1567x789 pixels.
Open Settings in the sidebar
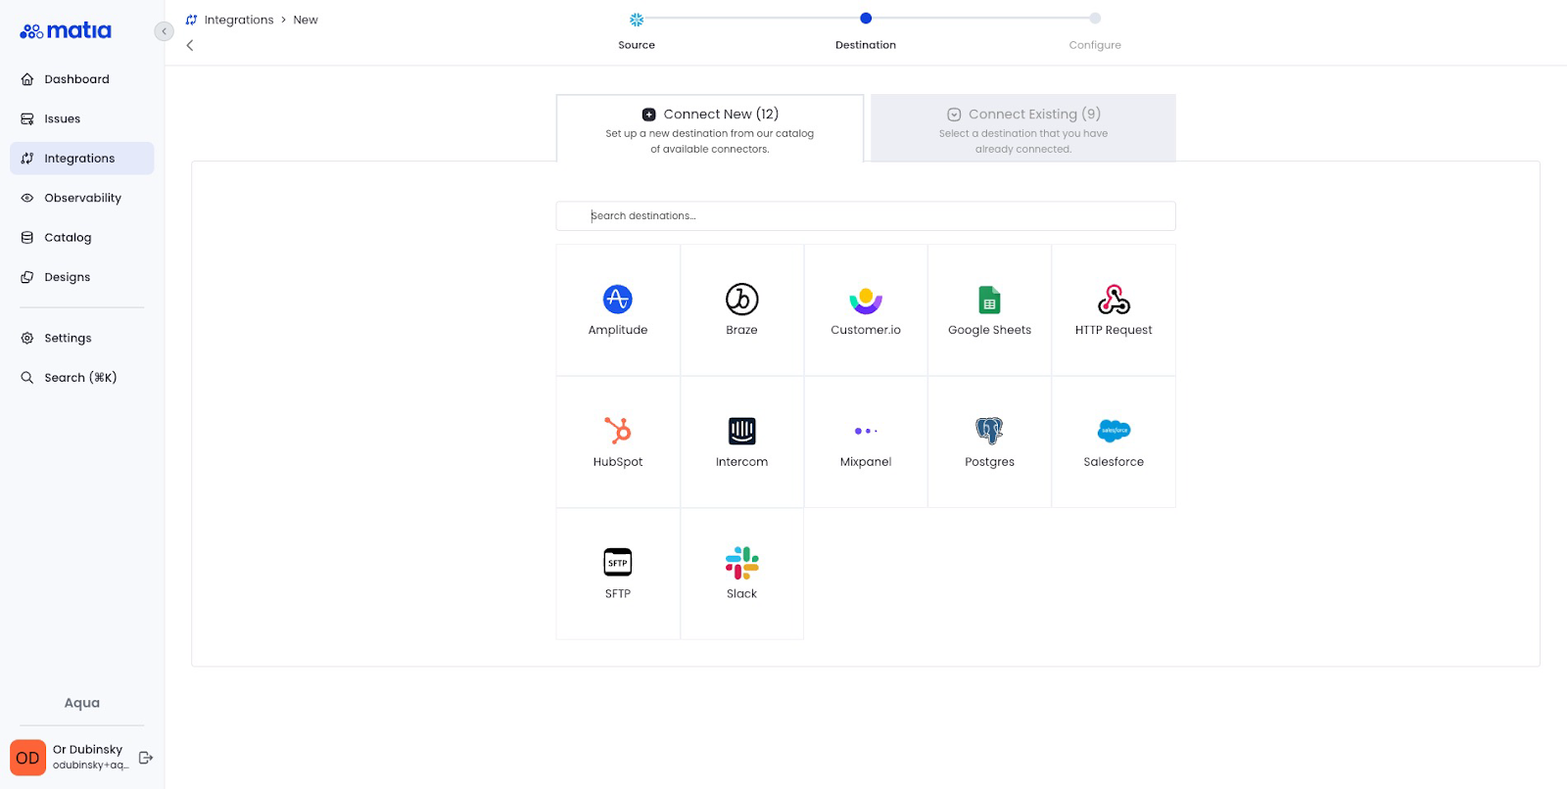(x=82, y=338)
